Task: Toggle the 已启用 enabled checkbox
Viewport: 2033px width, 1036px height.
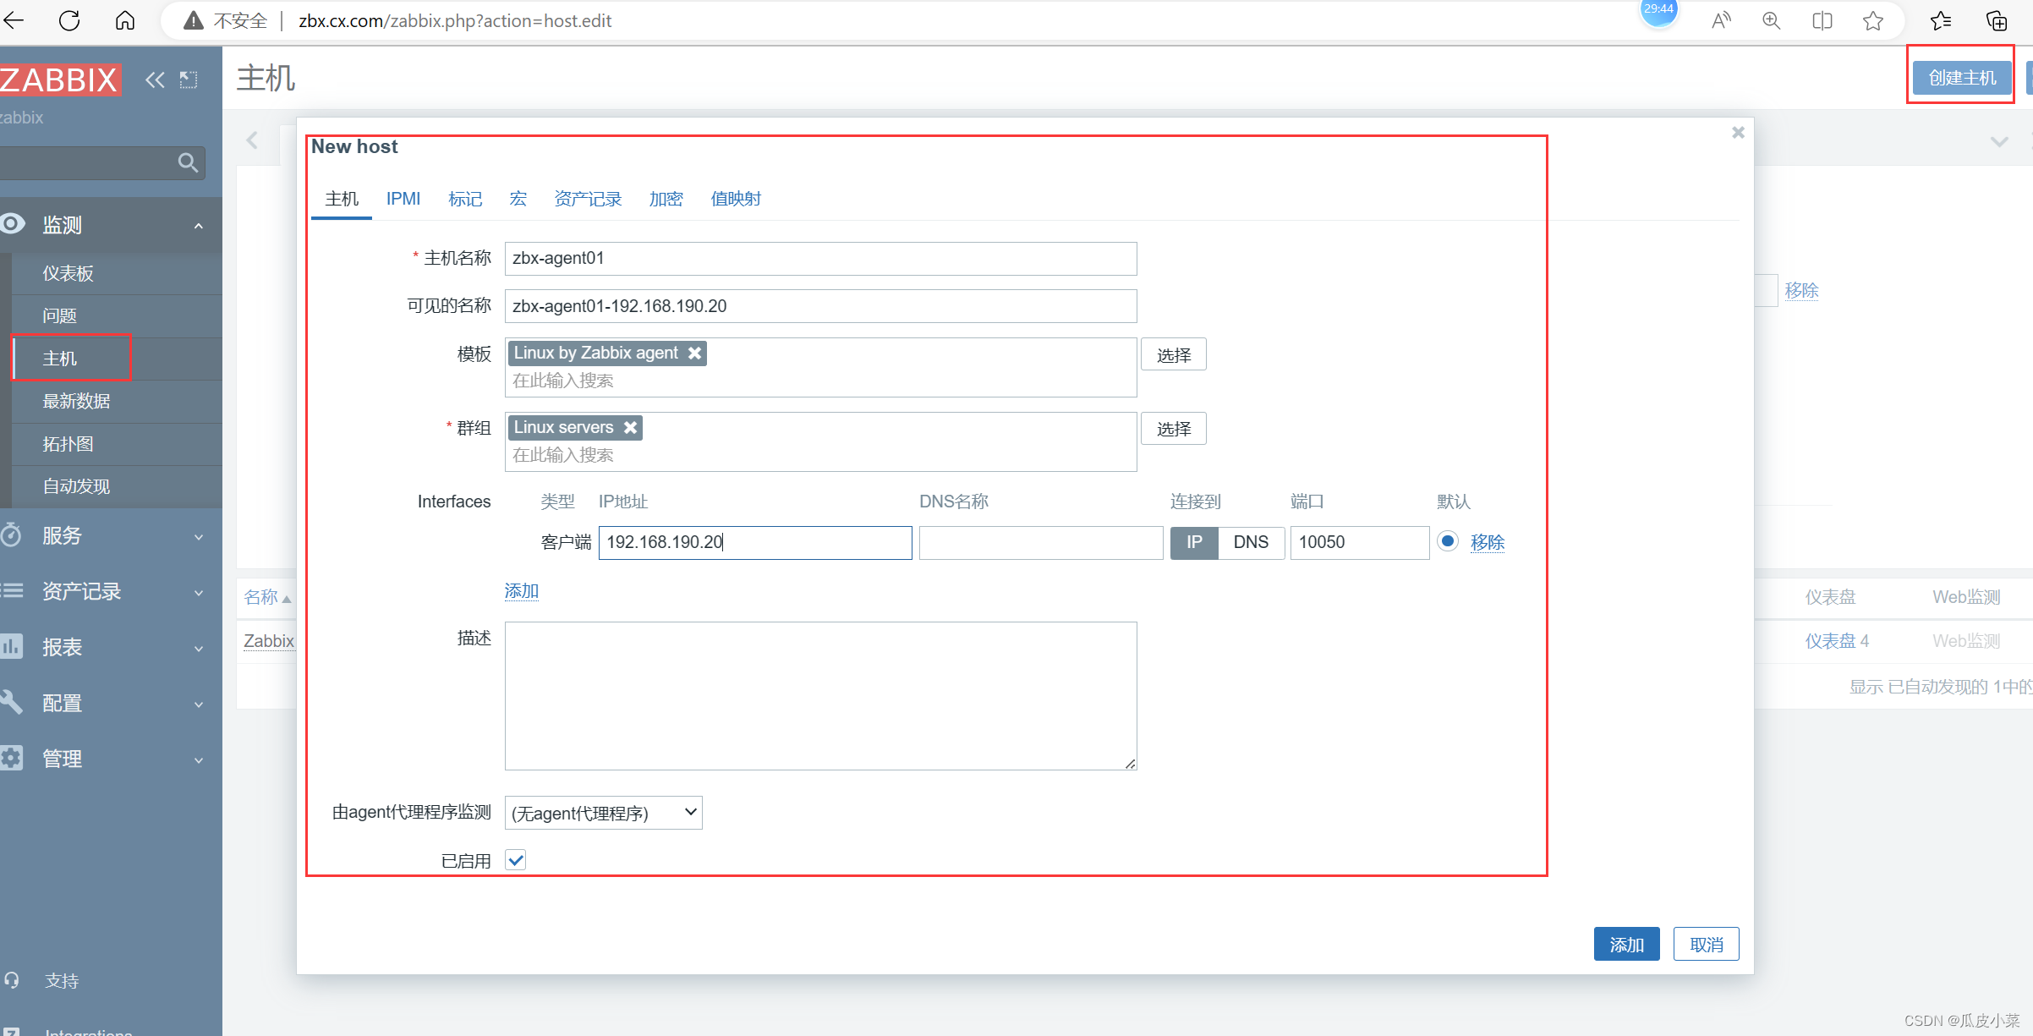Action: (516, 860)
